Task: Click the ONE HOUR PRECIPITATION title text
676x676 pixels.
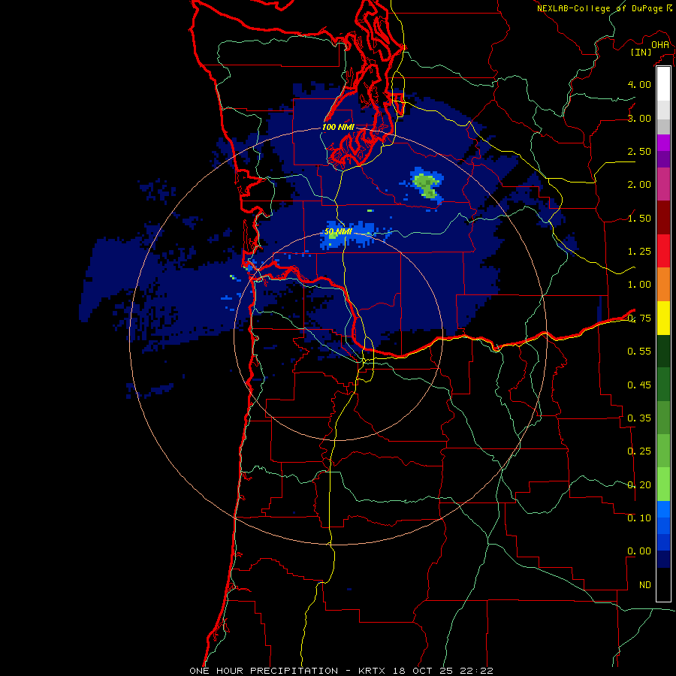Action: pos(264,671)
